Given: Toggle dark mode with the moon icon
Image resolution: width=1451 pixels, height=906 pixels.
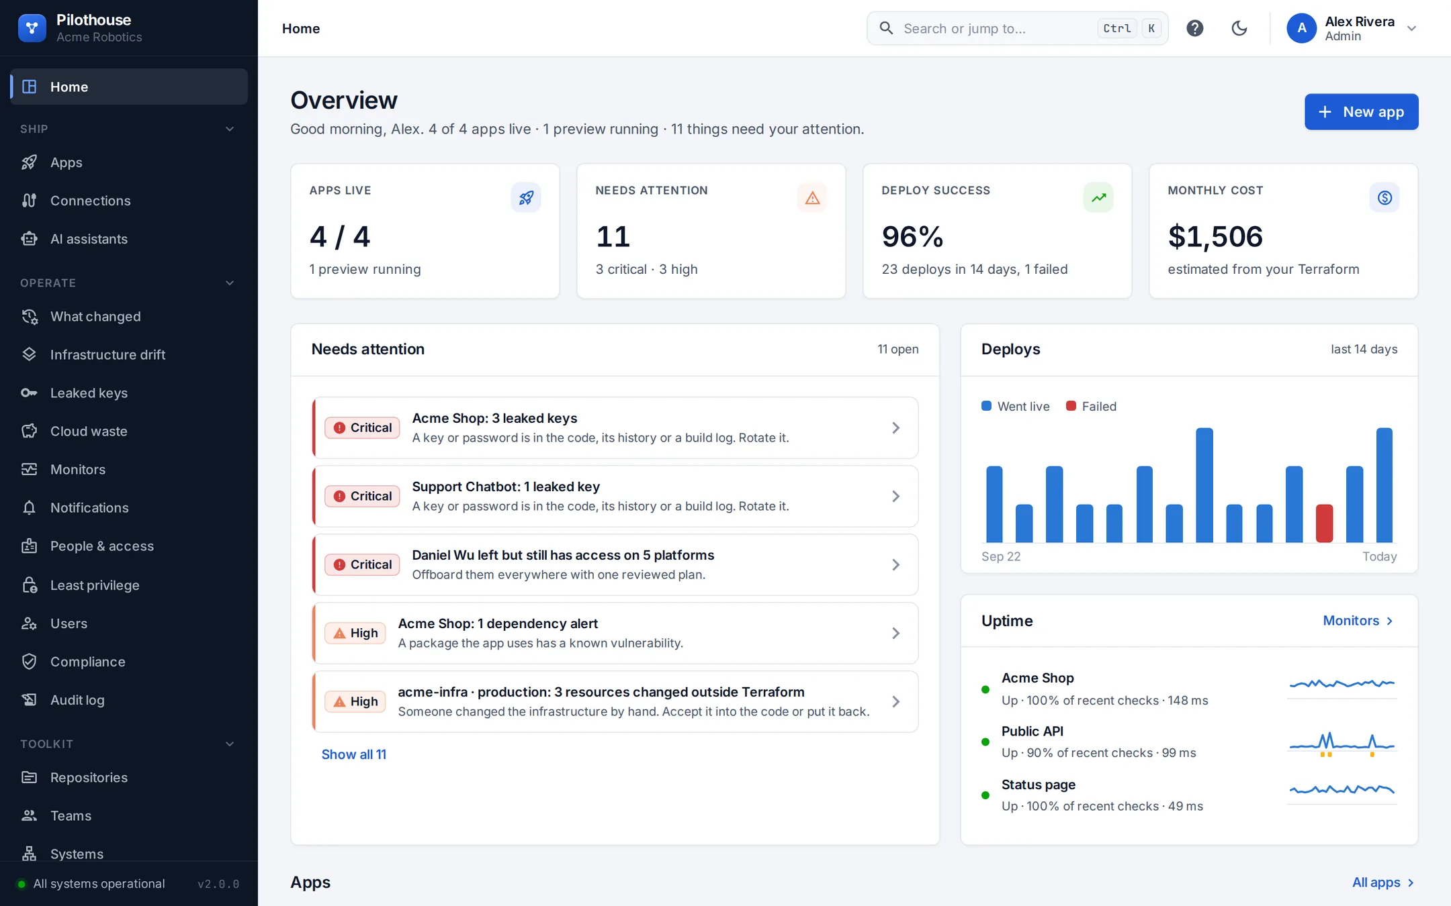Looking at the screenshot, I should (1239, 28).
